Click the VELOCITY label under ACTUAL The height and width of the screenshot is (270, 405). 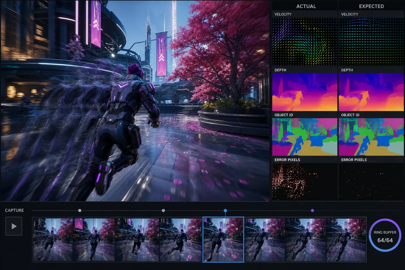[x=283, y=14]
